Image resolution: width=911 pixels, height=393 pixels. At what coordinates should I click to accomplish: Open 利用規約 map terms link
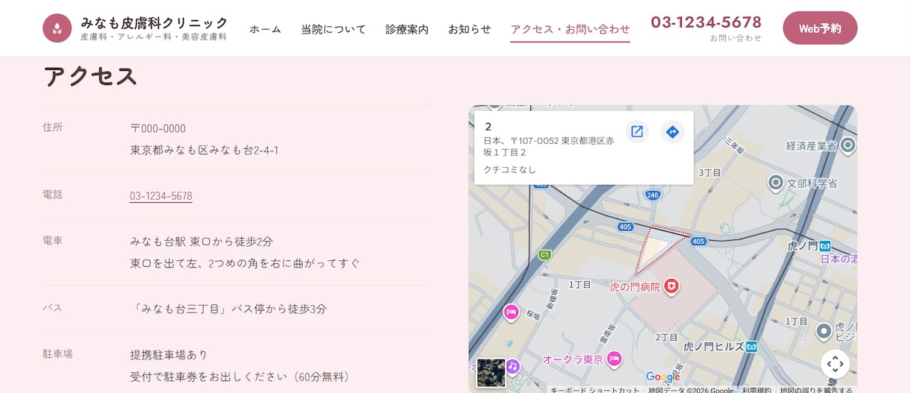[756, 390]
